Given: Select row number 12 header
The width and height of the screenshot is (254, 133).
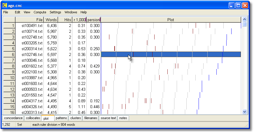Looking at the screenshot, I should pos(9,89).
